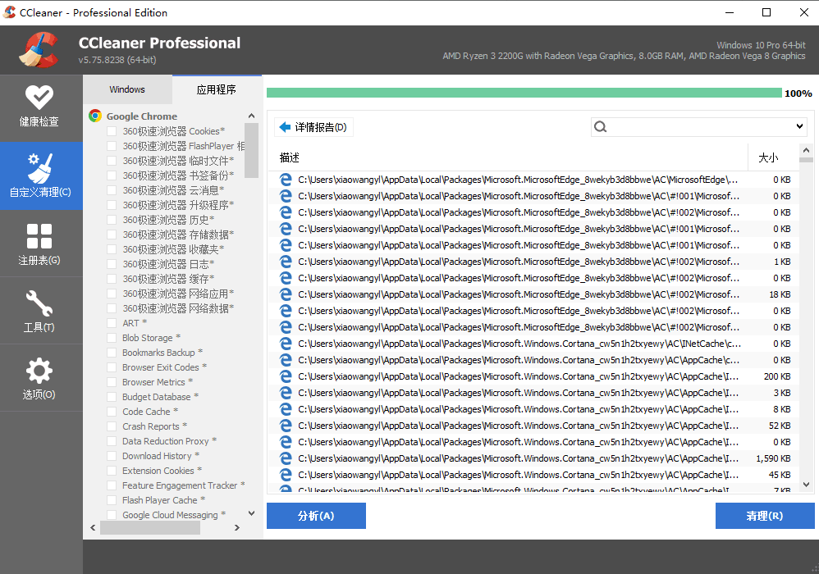Viewport: 819px width, 574px height.
Task: Click the blue back arrow beside 详情报告
Action: (285, 127)
